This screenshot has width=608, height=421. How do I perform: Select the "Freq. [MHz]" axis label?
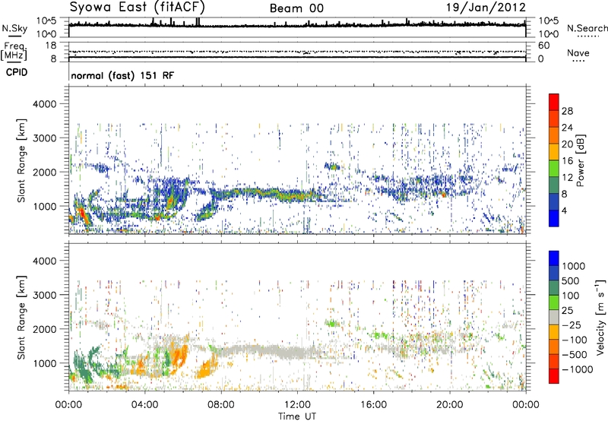[14, 52]
